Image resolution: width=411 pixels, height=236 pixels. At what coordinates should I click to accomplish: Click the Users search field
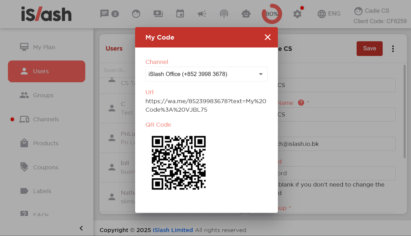[x=118, y=70]
